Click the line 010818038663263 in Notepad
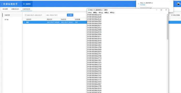This screenshot has height=93, width=181. coord(94,45)
